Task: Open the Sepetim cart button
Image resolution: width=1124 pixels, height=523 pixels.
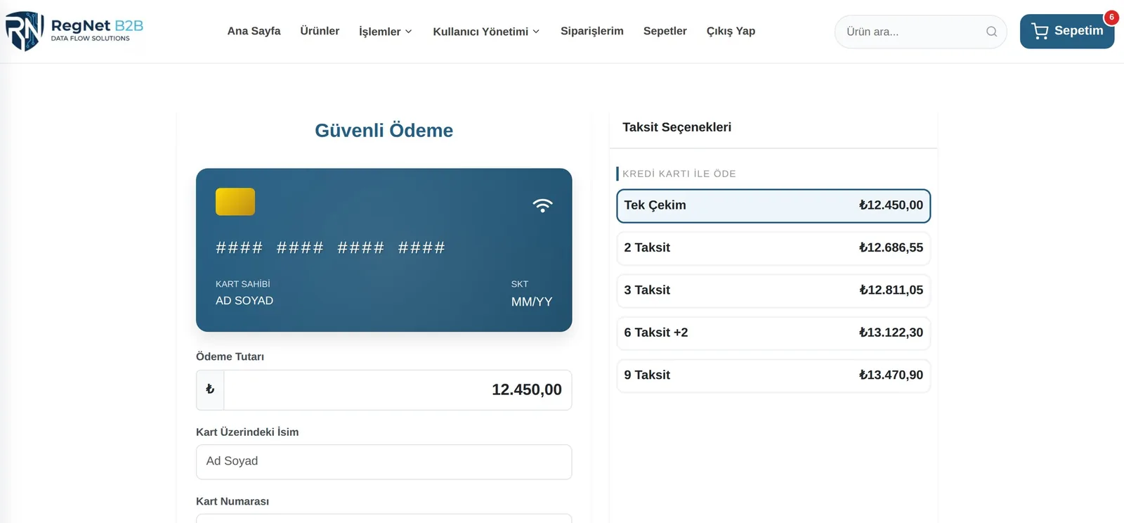Action: click(1067, 31)
